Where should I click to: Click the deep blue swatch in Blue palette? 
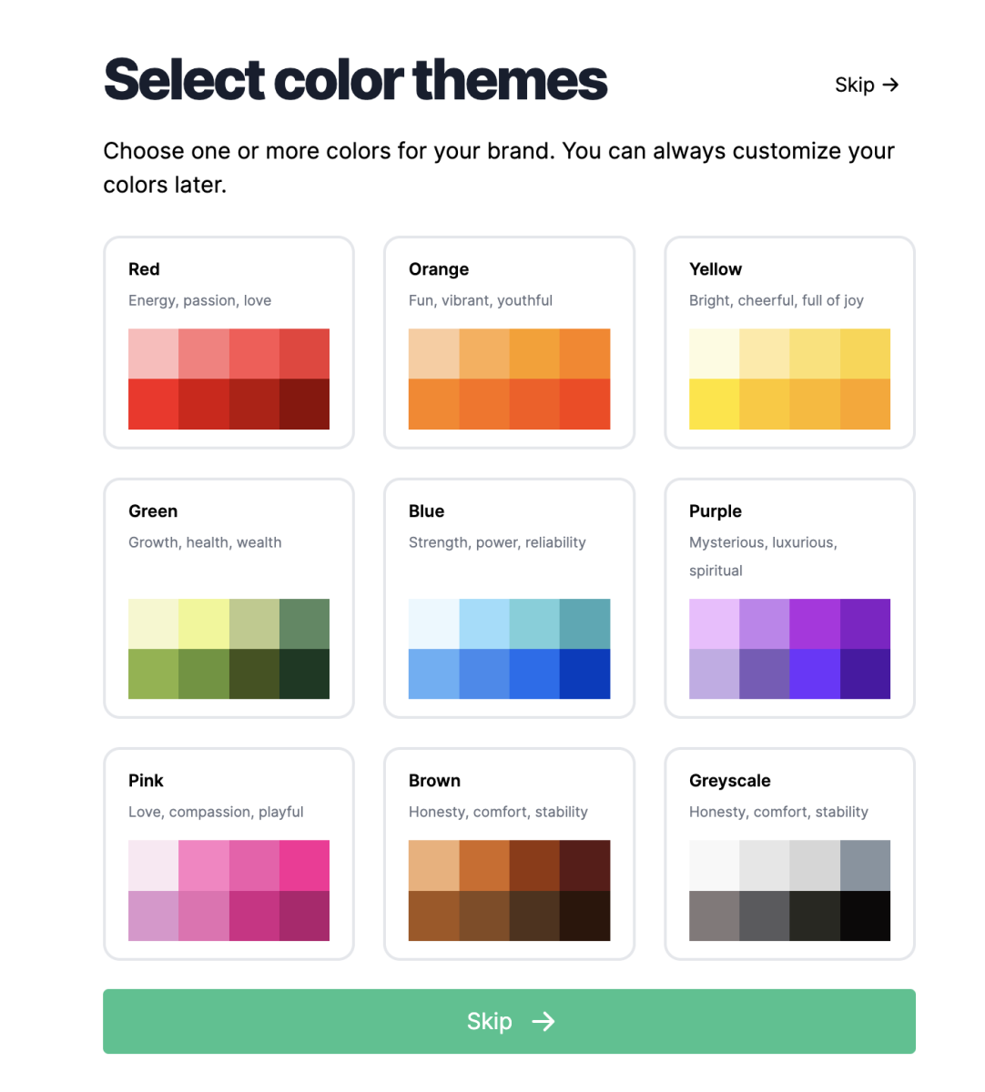[x=584, y=674]
